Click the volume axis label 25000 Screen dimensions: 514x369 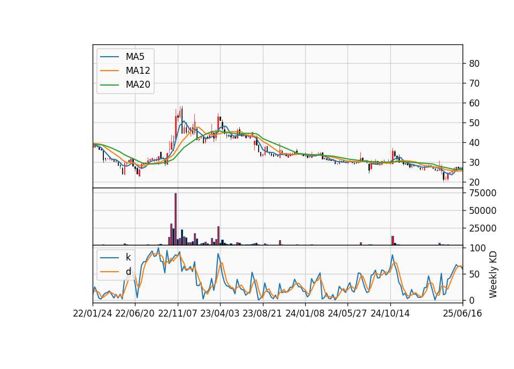(482, 228)
